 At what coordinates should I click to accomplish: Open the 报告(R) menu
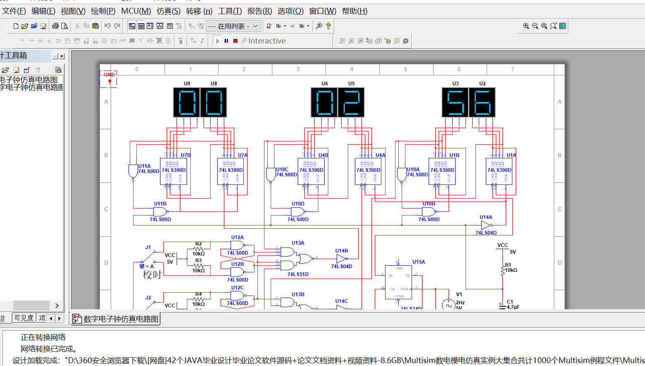[x=259, y=11]
